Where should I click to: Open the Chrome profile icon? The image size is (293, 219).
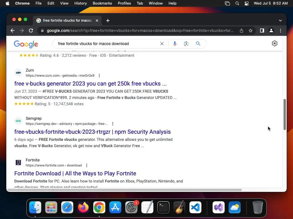point(271,31)
